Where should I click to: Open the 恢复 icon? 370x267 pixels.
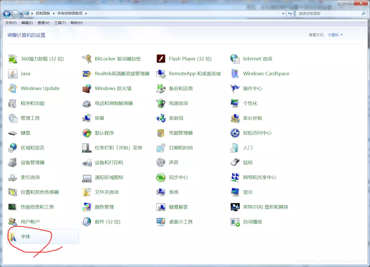[87, 118]
